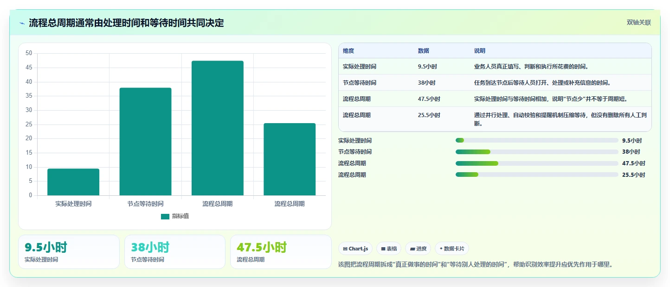Click the 节点等待时间 label on the chart x-axis
Image resolution: width=670 pixels, height=287 pixels.
145,204
